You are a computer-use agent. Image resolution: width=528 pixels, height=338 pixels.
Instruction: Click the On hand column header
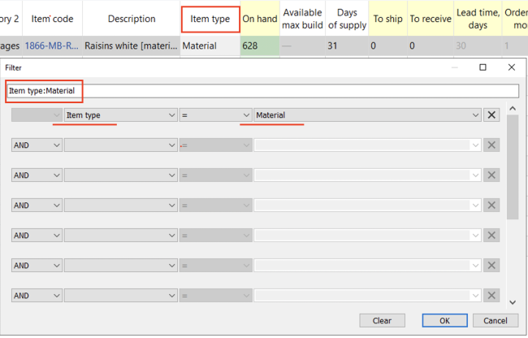tap(259, 18)
